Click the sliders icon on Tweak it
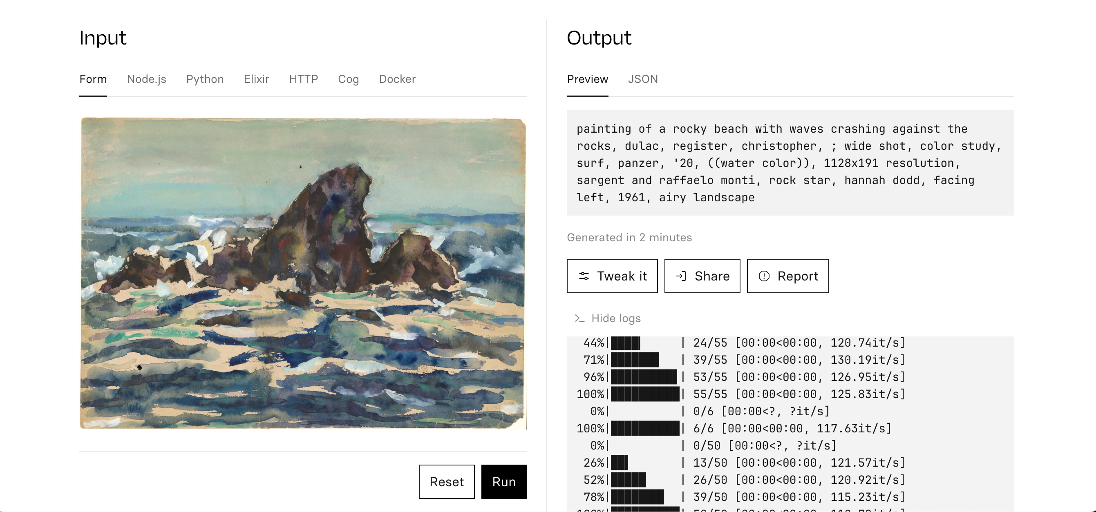Screen dimensions: 1096x512 tap(584, 276)
